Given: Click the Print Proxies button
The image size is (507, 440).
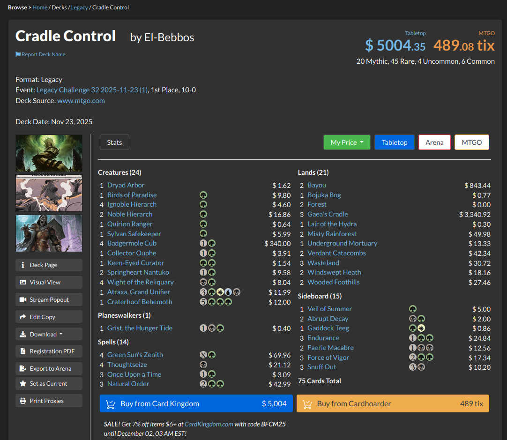Looking at the screenshot, I should pos(49,401).
